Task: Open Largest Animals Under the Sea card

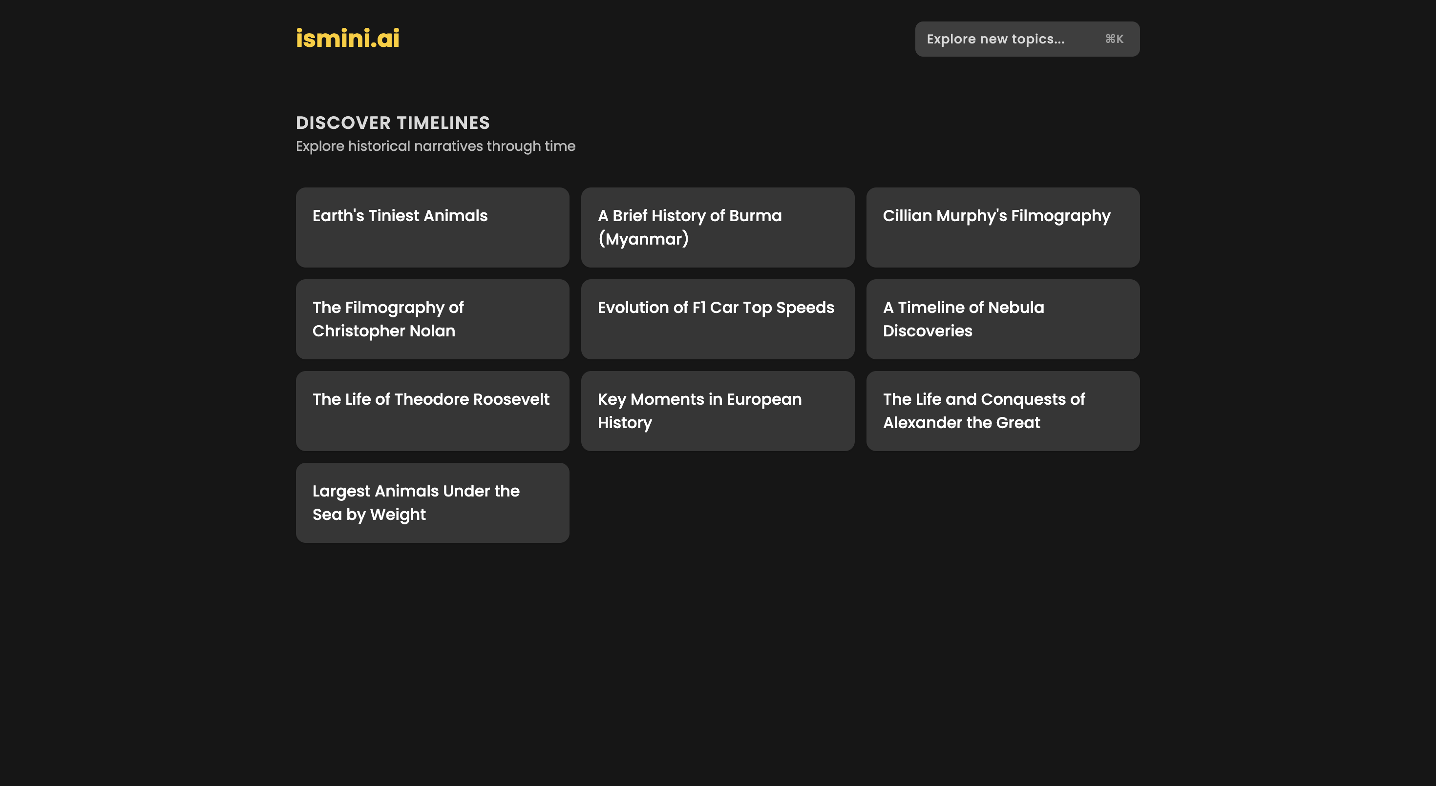Action: [x=432, y=502]
